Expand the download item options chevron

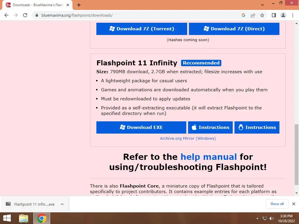[62, 204]
